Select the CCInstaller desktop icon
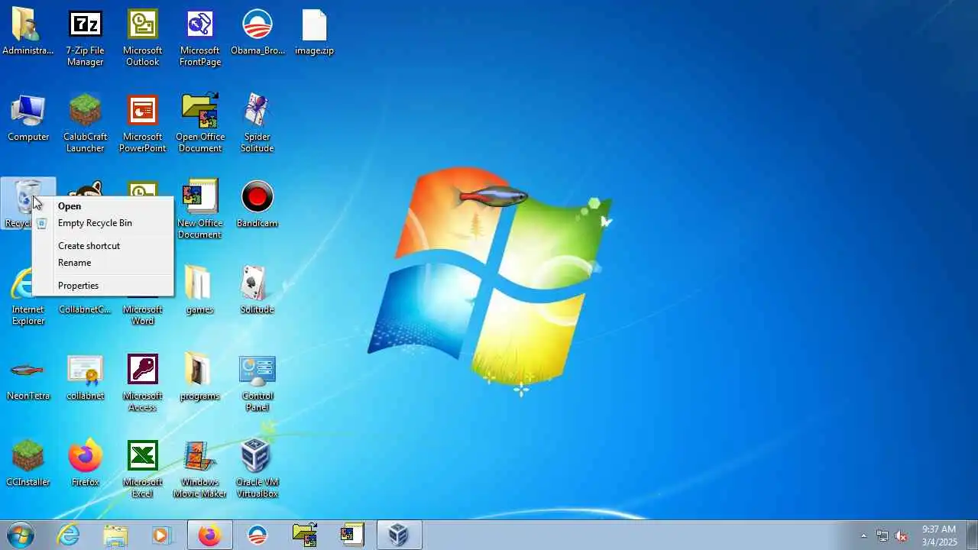This screenshot has width=978, height=550. tap(28, 463)
